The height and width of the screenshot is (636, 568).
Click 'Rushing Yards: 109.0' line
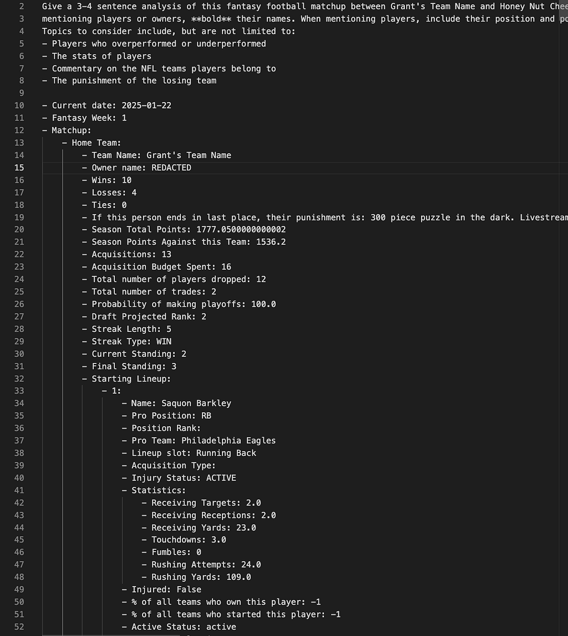pyautogui.click(x=196, y=577)
